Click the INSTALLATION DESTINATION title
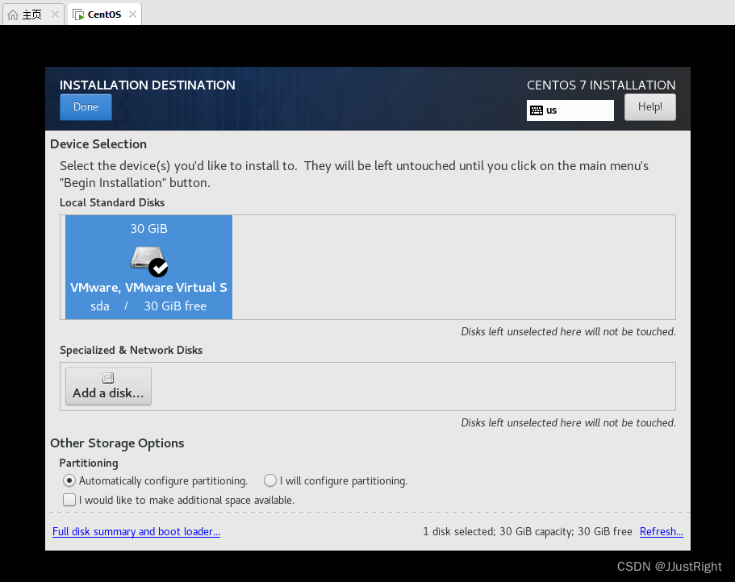The height and width of the screenshot is (582, 735). coord(147,85)
